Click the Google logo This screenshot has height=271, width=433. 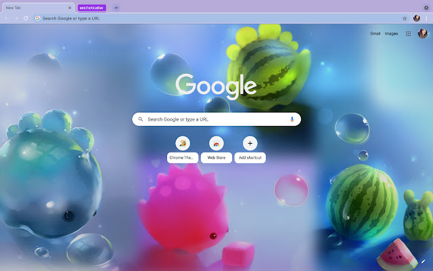216,87
